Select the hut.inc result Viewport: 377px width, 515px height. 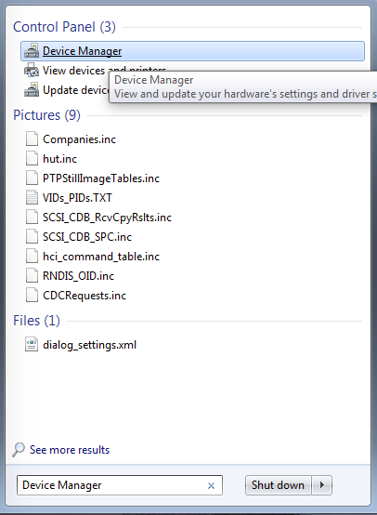pyautogui.click(x=59, y=159)
